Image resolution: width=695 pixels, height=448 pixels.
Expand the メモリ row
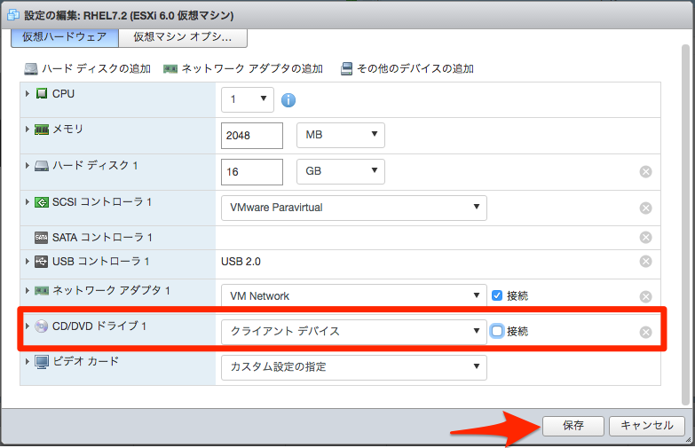(x=27, y=130)
